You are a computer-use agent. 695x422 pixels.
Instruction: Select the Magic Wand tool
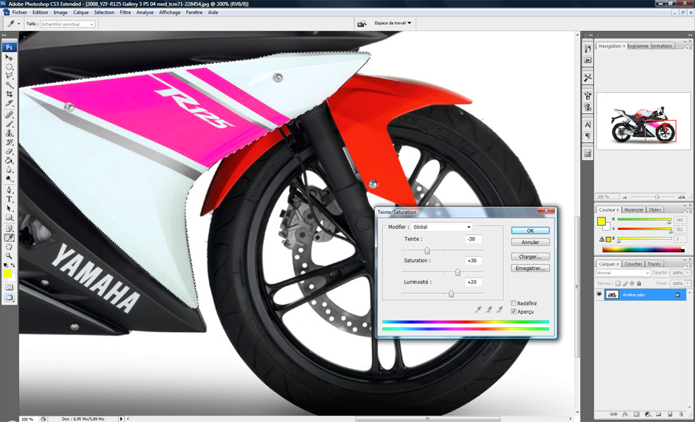[x=9, y=84]
